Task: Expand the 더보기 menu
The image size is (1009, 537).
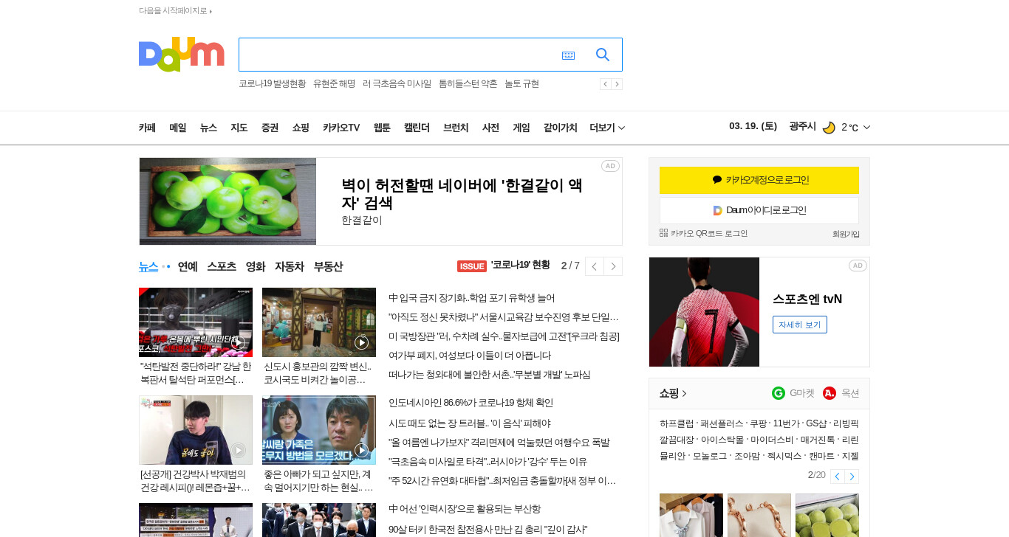Action: click(x=607, y=128)
